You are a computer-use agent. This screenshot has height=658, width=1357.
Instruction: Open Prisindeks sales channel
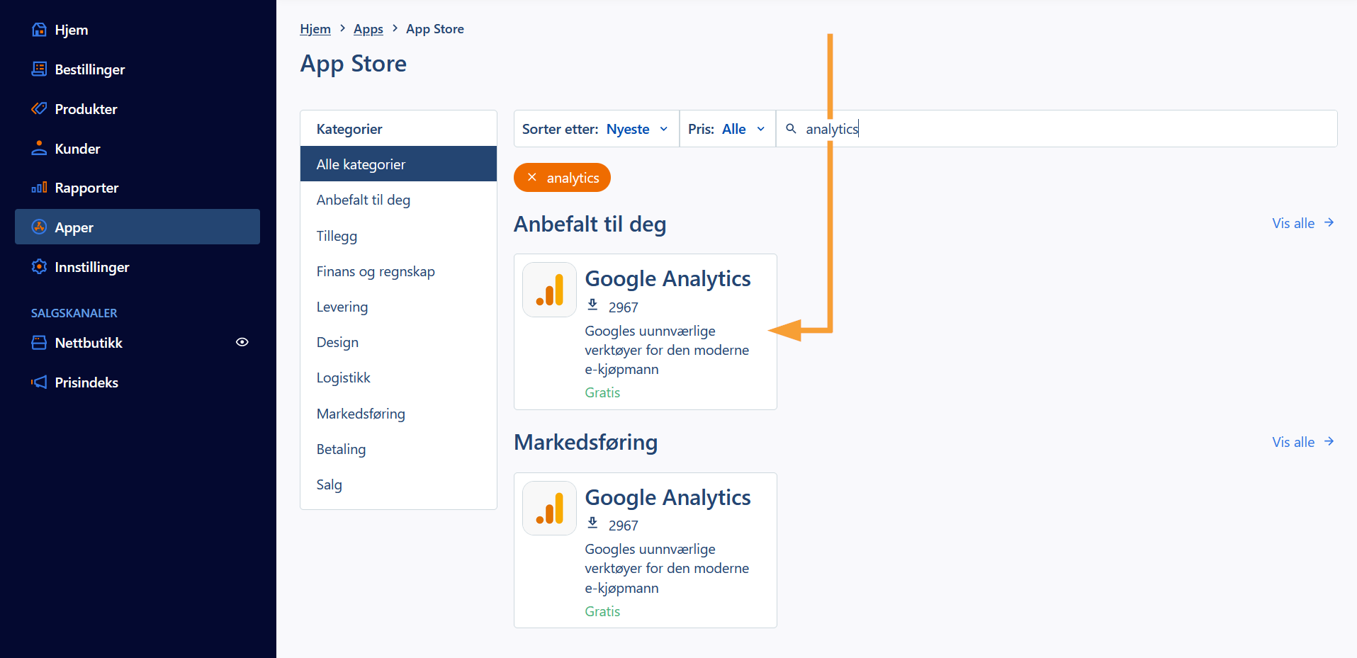(137, 382)
